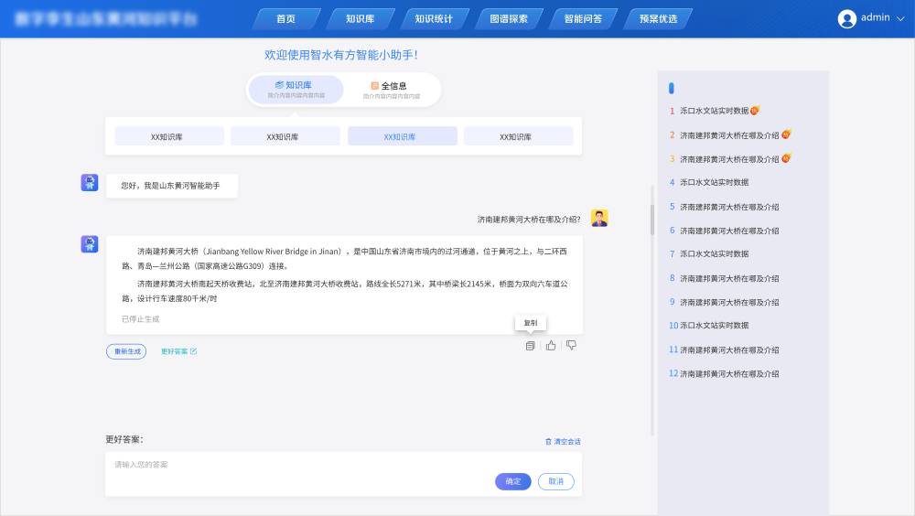The image size is (915, 516).
Task: Click the 清空会话 link
Action: coord(563,441)
